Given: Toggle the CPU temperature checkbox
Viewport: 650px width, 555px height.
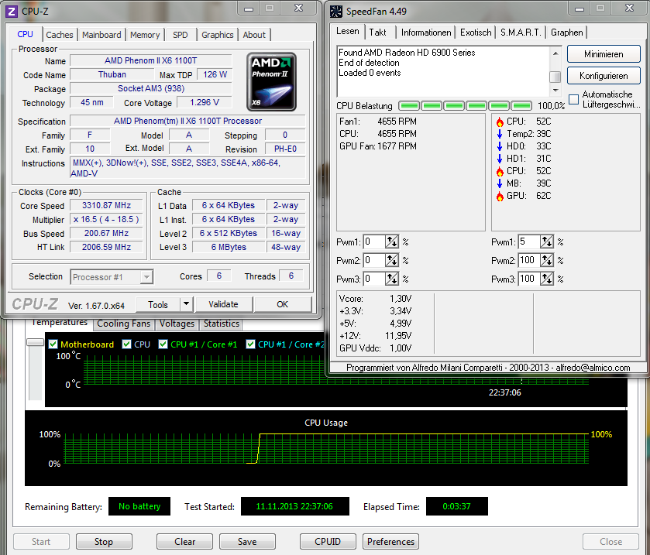Looking at the screenshot, I should click(126, 344).
